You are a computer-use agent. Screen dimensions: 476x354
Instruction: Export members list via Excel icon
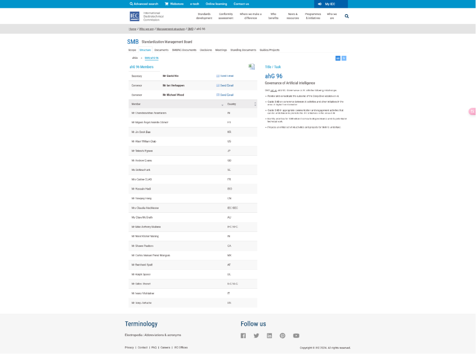pos(252,67)
